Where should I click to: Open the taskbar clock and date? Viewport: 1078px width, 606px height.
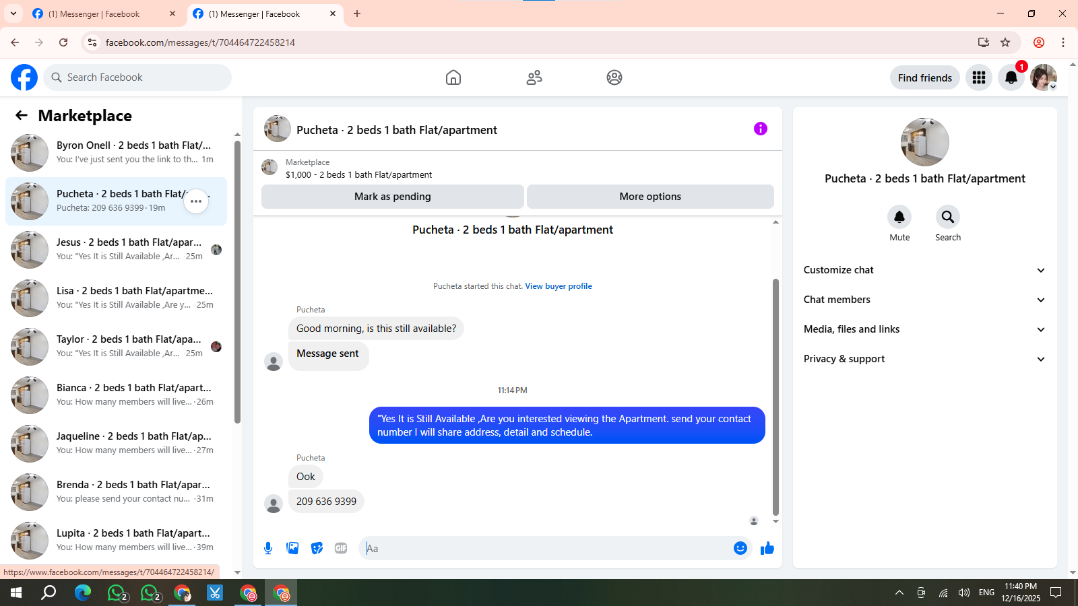(x=1021, y=593)
